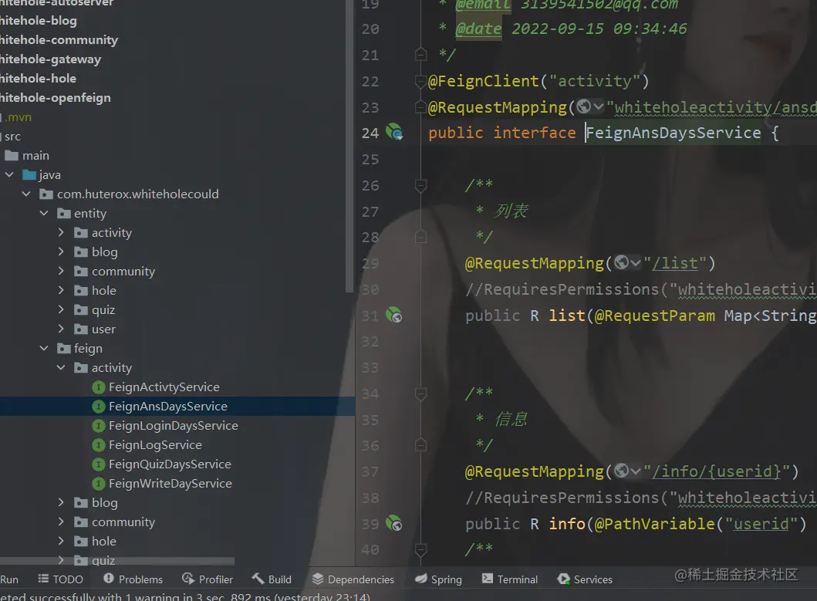Expand entity user package
Viewport: 817px width, 601px height.
coord(61,329)
